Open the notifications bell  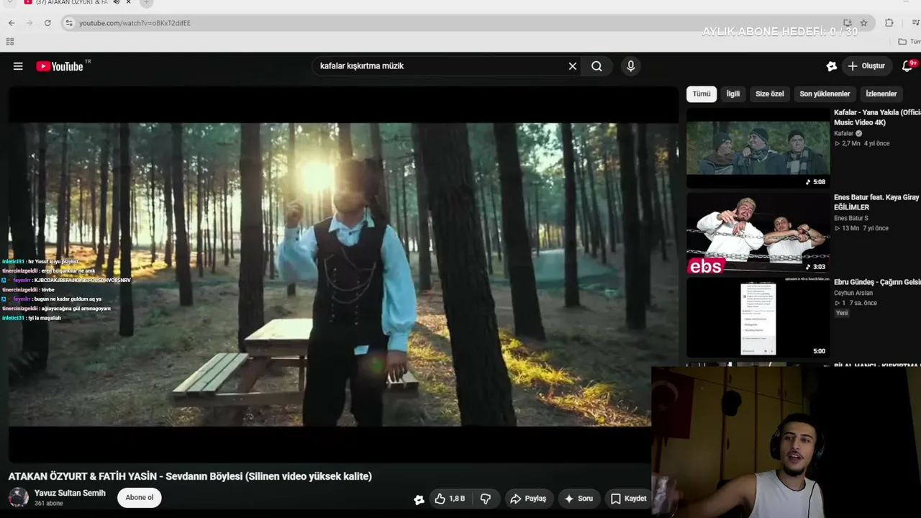pyautogui.click(x=907, y=66)
